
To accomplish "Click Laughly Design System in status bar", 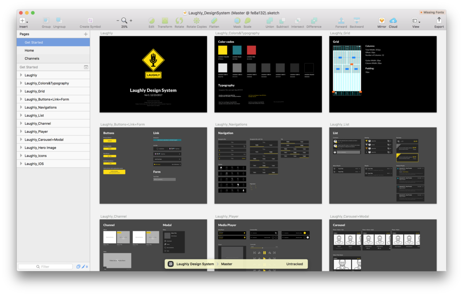I will (x=195, y=264).
